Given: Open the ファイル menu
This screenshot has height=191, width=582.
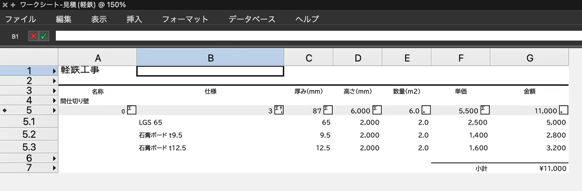Looking at the screenshot, I should click(20, 19).
